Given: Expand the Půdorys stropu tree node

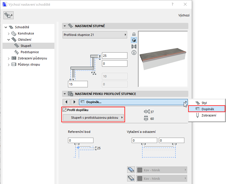Looking at the screenshot, I should pyautogui.click(x=9, y=65).
